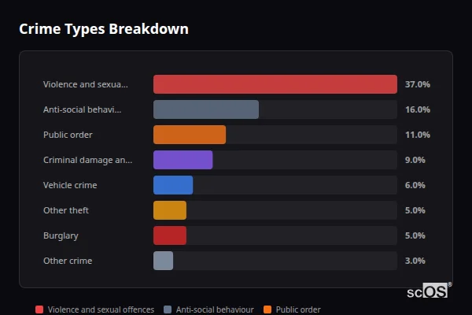This screenshot has height=315, width=472.
Task: Click the truncated Violence and sexua... row label
Action: 85,84
